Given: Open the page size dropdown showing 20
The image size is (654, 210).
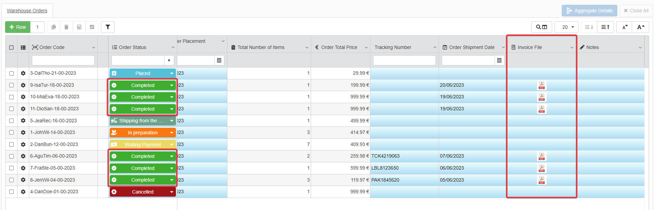Looking at the screenshot, I should pos(566,27).
